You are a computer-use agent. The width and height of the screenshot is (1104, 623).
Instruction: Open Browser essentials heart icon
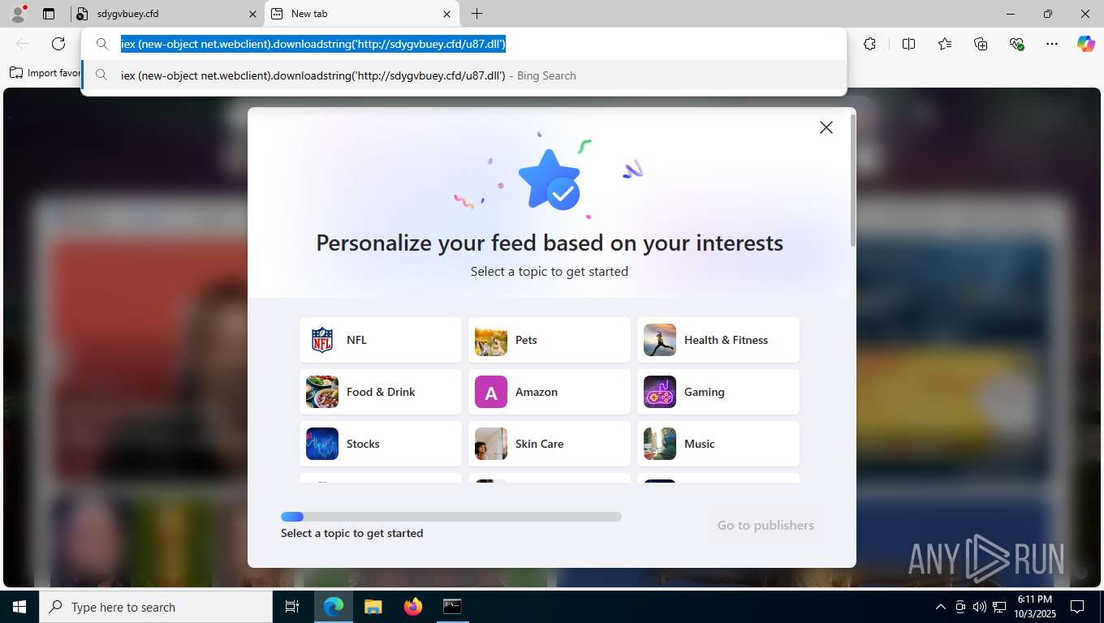(x=1016, y=44)
